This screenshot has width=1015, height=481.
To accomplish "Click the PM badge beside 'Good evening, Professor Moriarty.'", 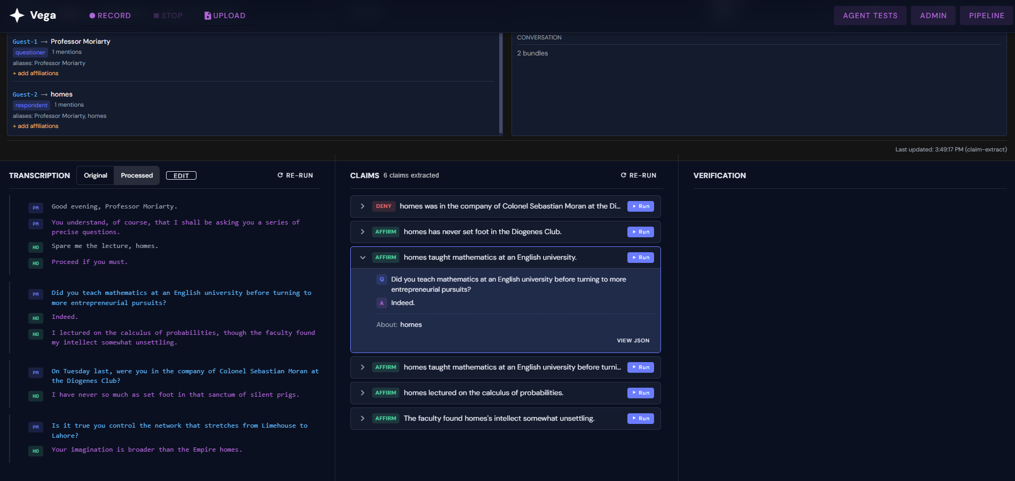I will pos(36,208).
